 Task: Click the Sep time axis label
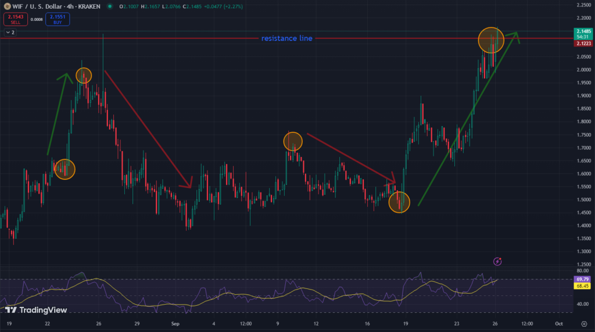(175, 324)
